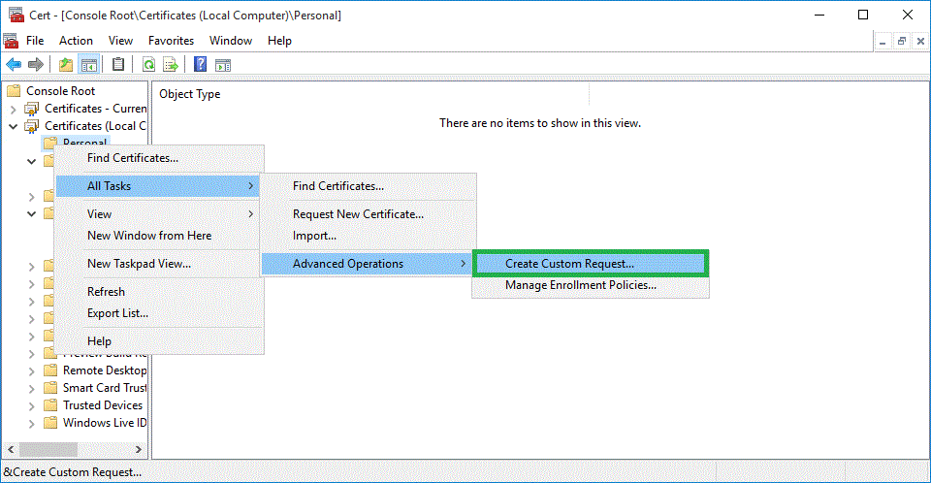
Task: Click the Up one level folder icon
Action: [x=66, y=65]
